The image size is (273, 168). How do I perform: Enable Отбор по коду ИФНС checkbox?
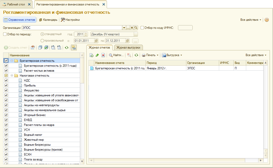coord(142,28)
